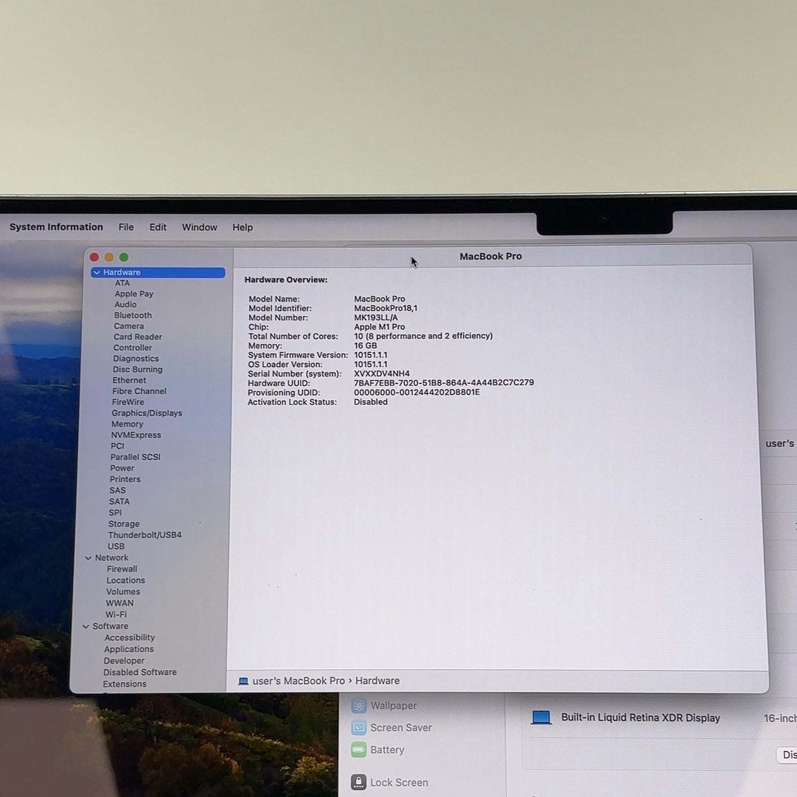
Task: Select Parallel SCSI in the sidebar
Action: click(x=135, y=457)
